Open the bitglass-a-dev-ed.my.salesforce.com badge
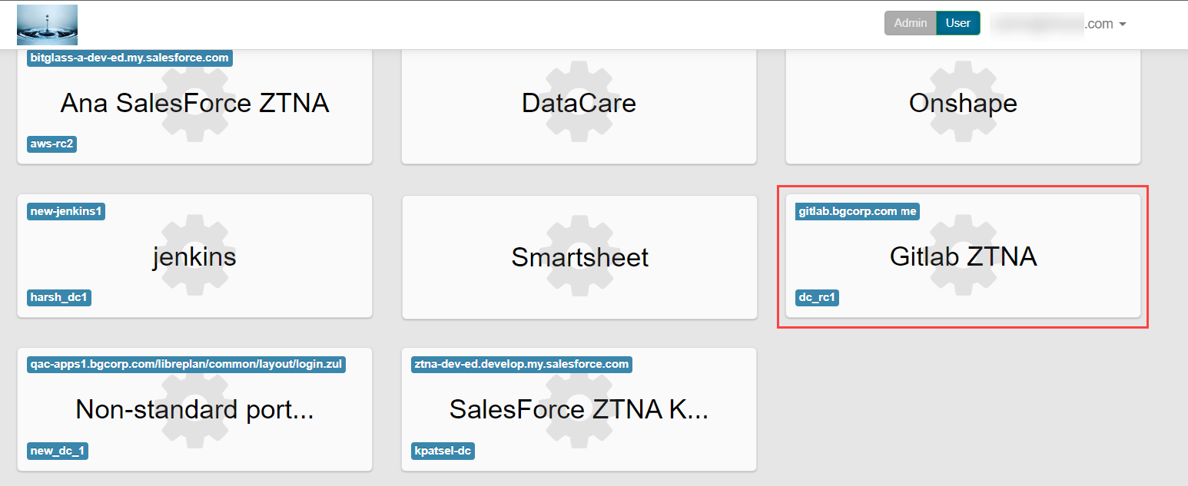1188x486 pixels. point(128,57)
